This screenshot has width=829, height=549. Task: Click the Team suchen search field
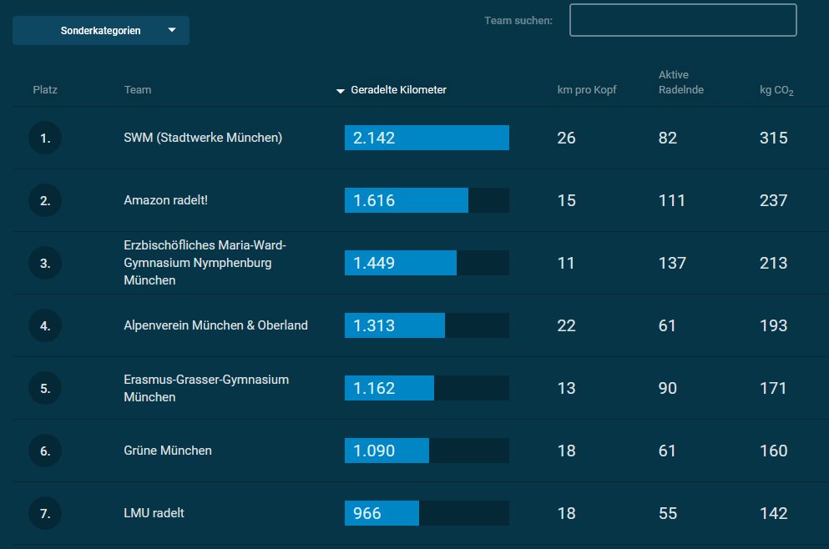click(x=683, y=20)
